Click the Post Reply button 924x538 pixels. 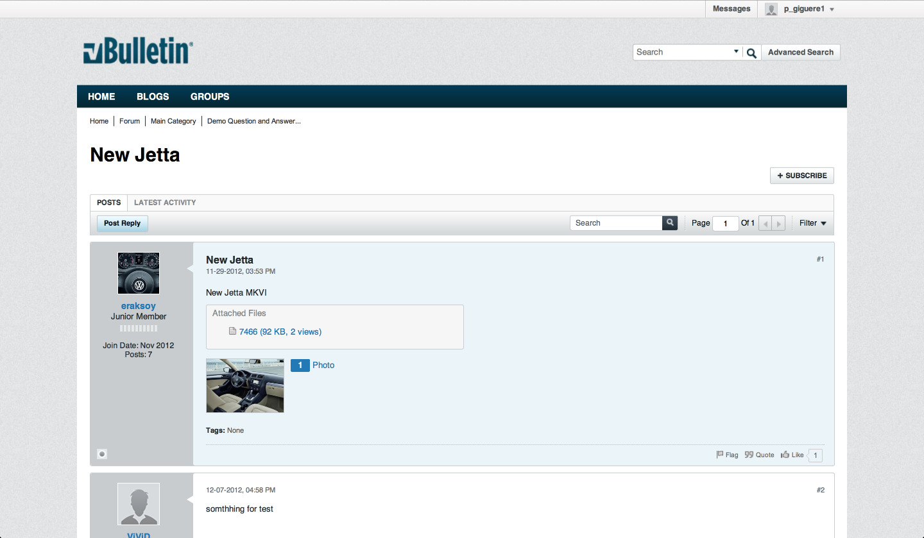123,223
